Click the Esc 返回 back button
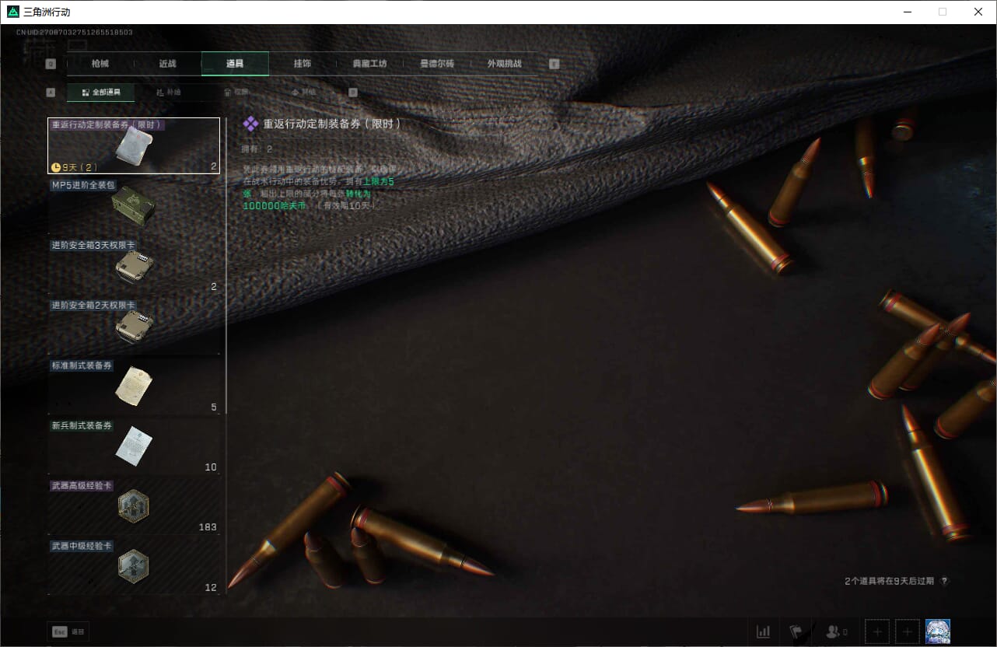The image size is (997, 647). click(68, 631)
